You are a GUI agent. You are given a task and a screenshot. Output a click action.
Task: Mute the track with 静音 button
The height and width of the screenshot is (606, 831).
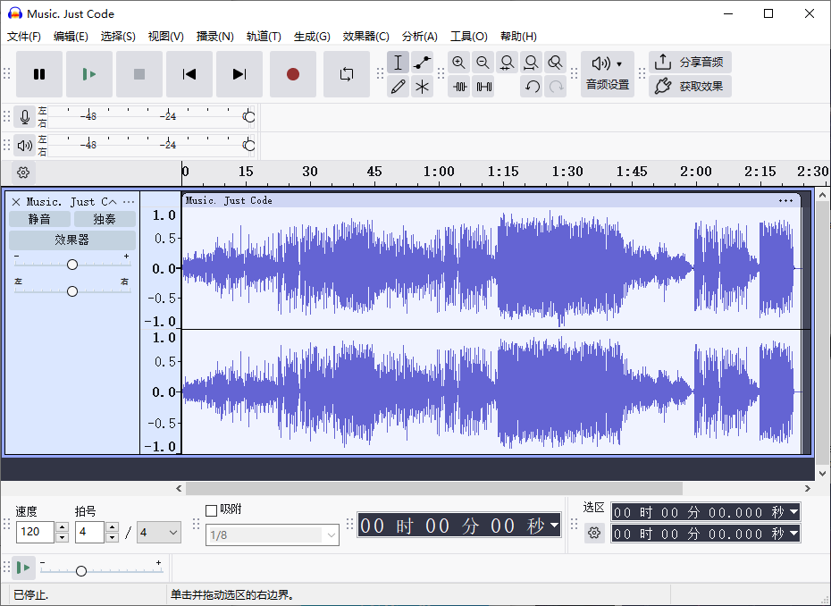coord(39,219)
